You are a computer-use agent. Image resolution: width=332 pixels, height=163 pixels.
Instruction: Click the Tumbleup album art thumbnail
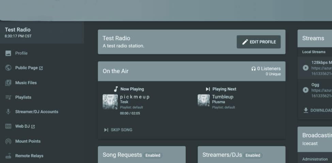click(x=204, y=100)
